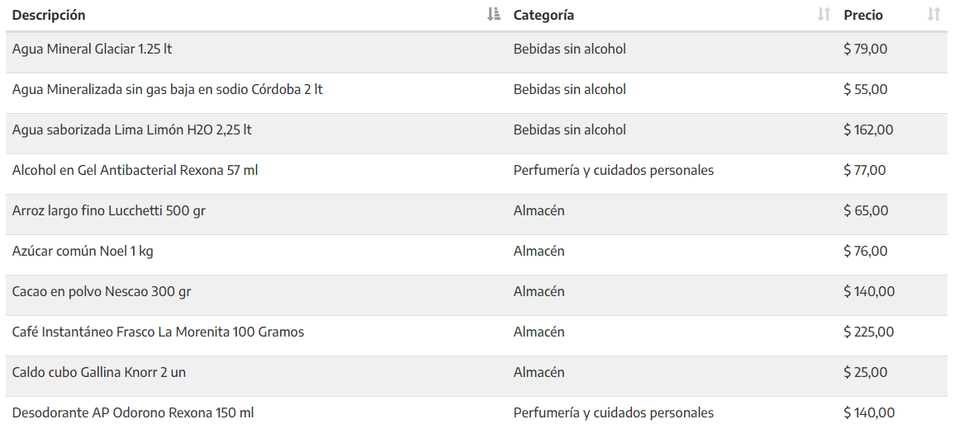Select Cacao en polvo Nescao 300 gr

pyautogui.click(x=102, y=292)
